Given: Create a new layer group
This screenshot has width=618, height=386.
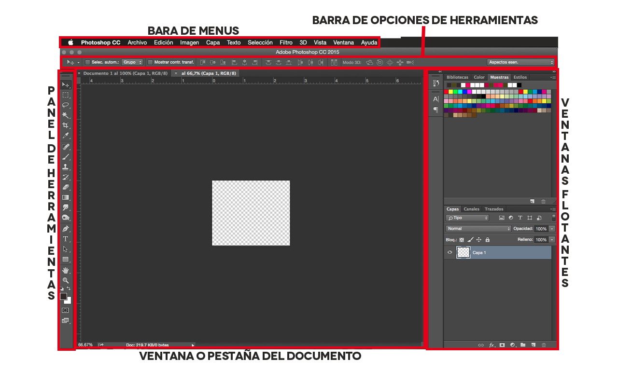Looking at the screenshot, I should click(x=523, y=345).
